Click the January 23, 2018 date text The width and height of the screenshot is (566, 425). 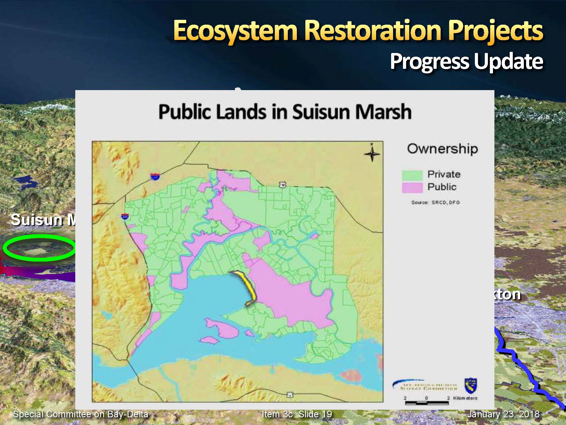(x=503, y=414)
